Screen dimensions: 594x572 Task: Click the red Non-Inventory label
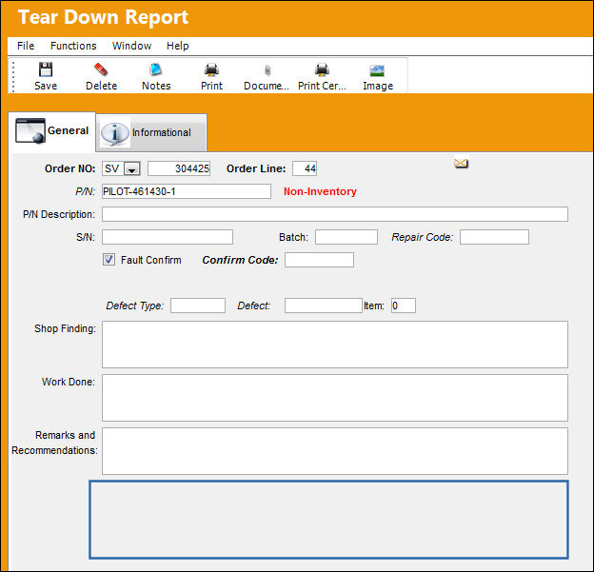[x=320, y=191]
